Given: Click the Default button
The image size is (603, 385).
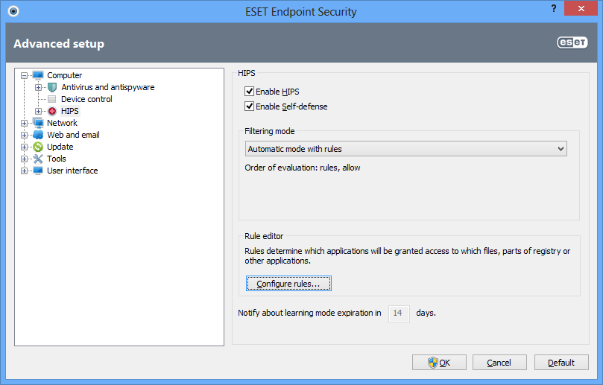Looking at the screenshot, I should pos(561,363).
